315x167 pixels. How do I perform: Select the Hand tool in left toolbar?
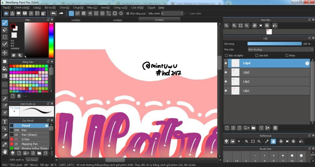(5, 151)
